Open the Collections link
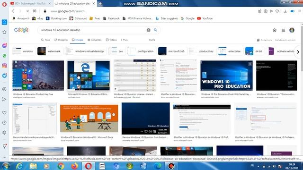 pos(265,40)
